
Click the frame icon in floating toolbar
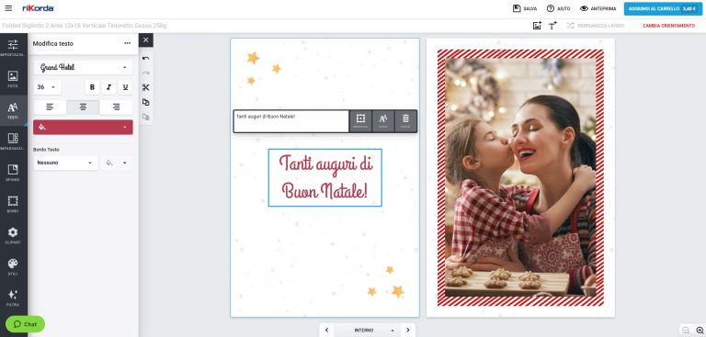click(360, 121)
